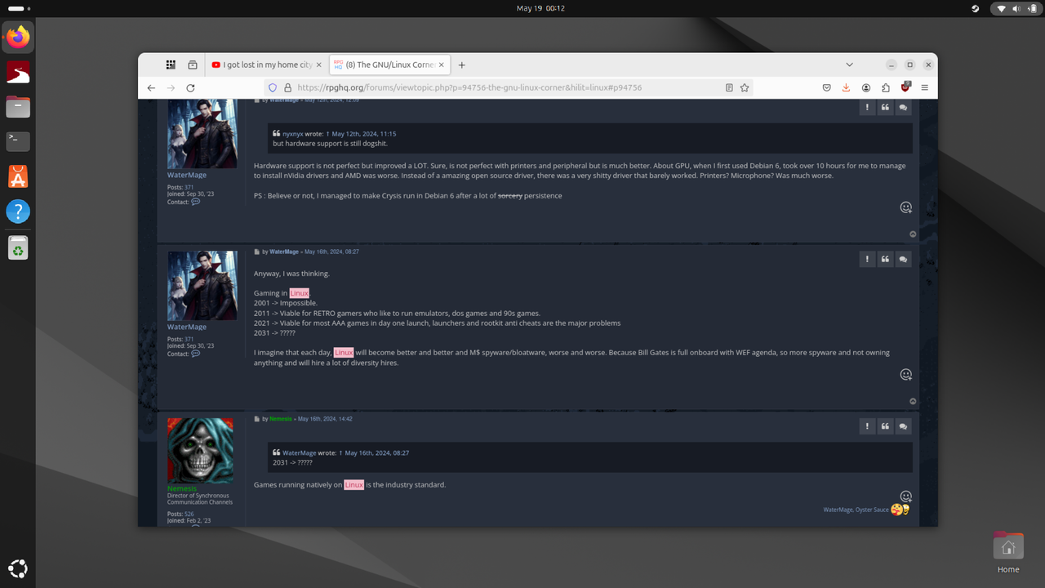Open the system status menu in top bar

tap(1016, 8)
